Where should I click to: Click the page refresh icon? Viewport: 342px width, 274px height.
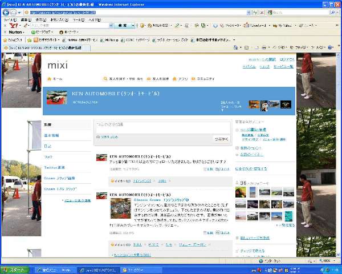point(255,13)
